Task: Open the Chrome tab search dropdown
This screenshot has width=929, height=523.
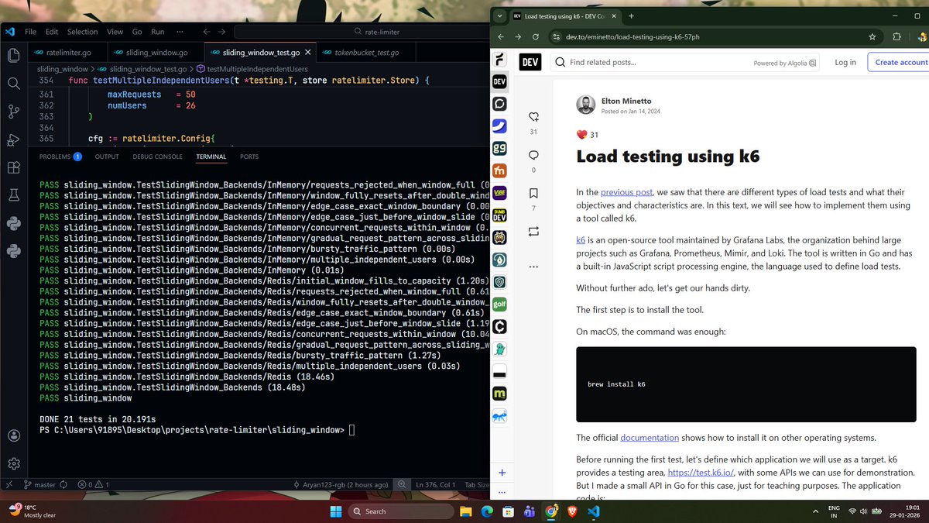Action: (500, 15)
